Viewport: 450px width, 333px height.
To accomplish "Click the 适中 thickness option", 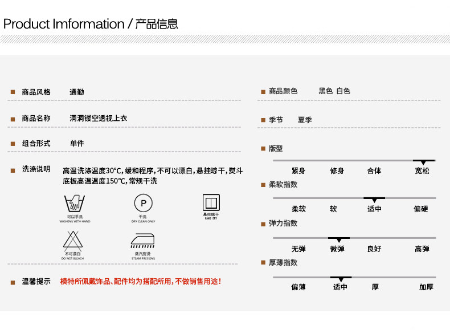I will (341, 287).
